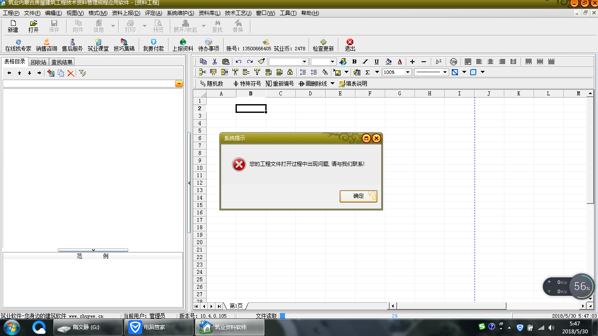This screenshot has height=336, width=598.
Task: Click the 打开 (Open) folder icon
Action: 33,24
